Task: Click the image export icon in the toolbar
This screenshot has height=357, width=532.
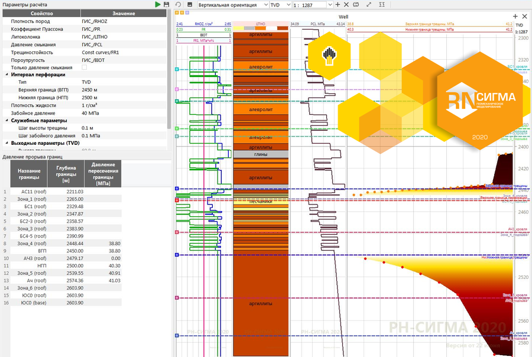Action: pos(189,4)
